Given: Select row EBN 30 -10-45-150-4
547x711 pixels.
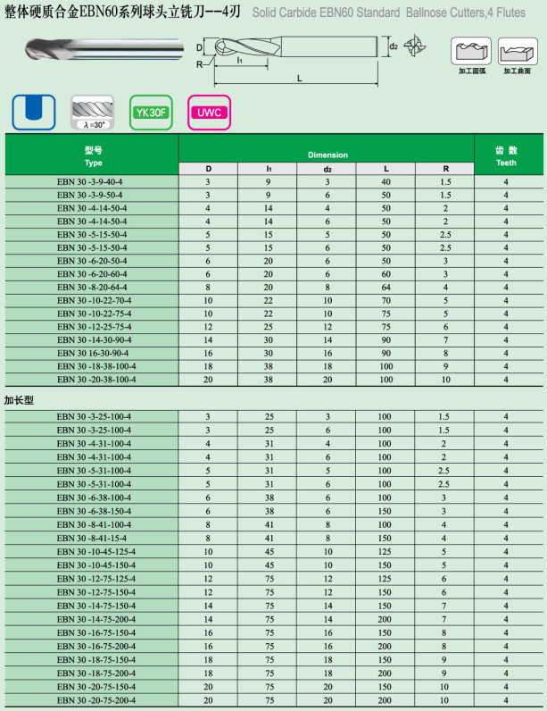Looking at the screenshot, I should [x=274, y=565].
